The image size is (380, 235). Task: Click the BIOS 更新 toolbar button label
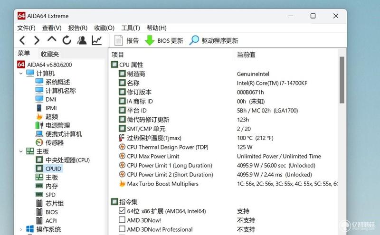point(171,40)
